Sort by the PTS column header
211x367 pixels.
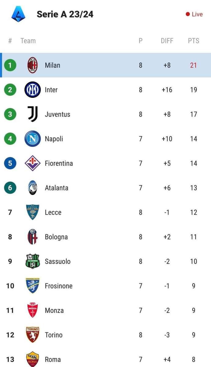[193, 41]
